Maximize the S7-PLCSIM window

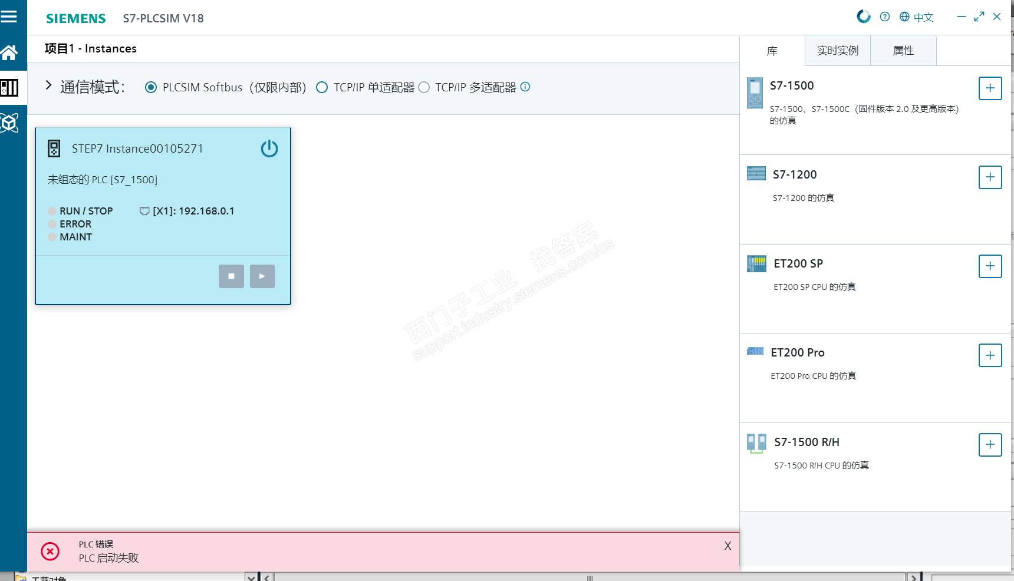coord(979,16)
